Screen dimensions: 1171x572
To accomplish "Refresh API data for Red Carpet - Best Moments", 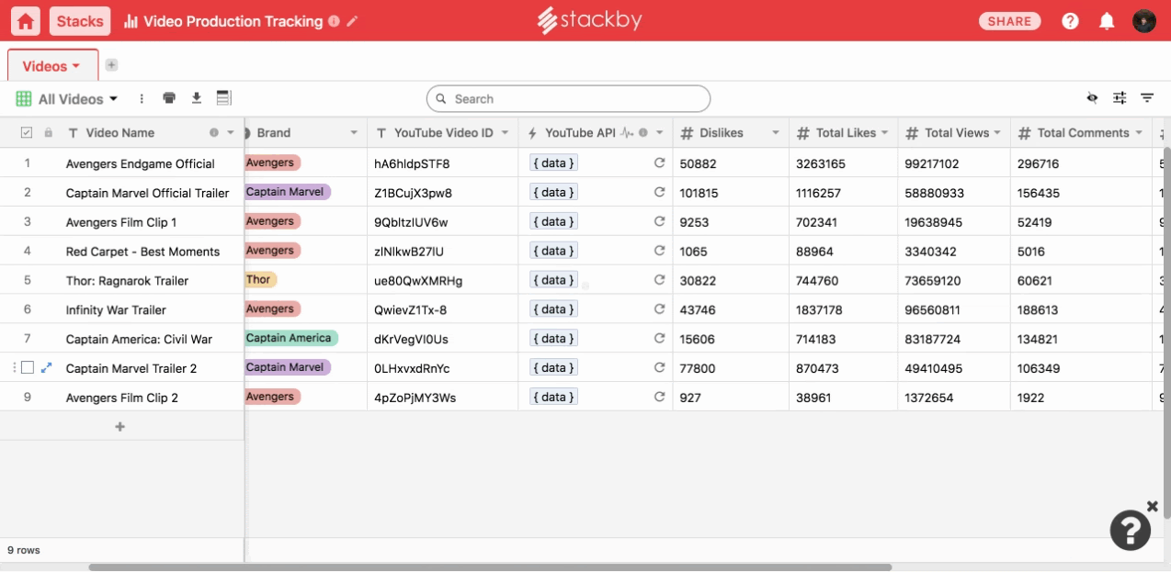I will pyautogui.click(x=659, y=251).
